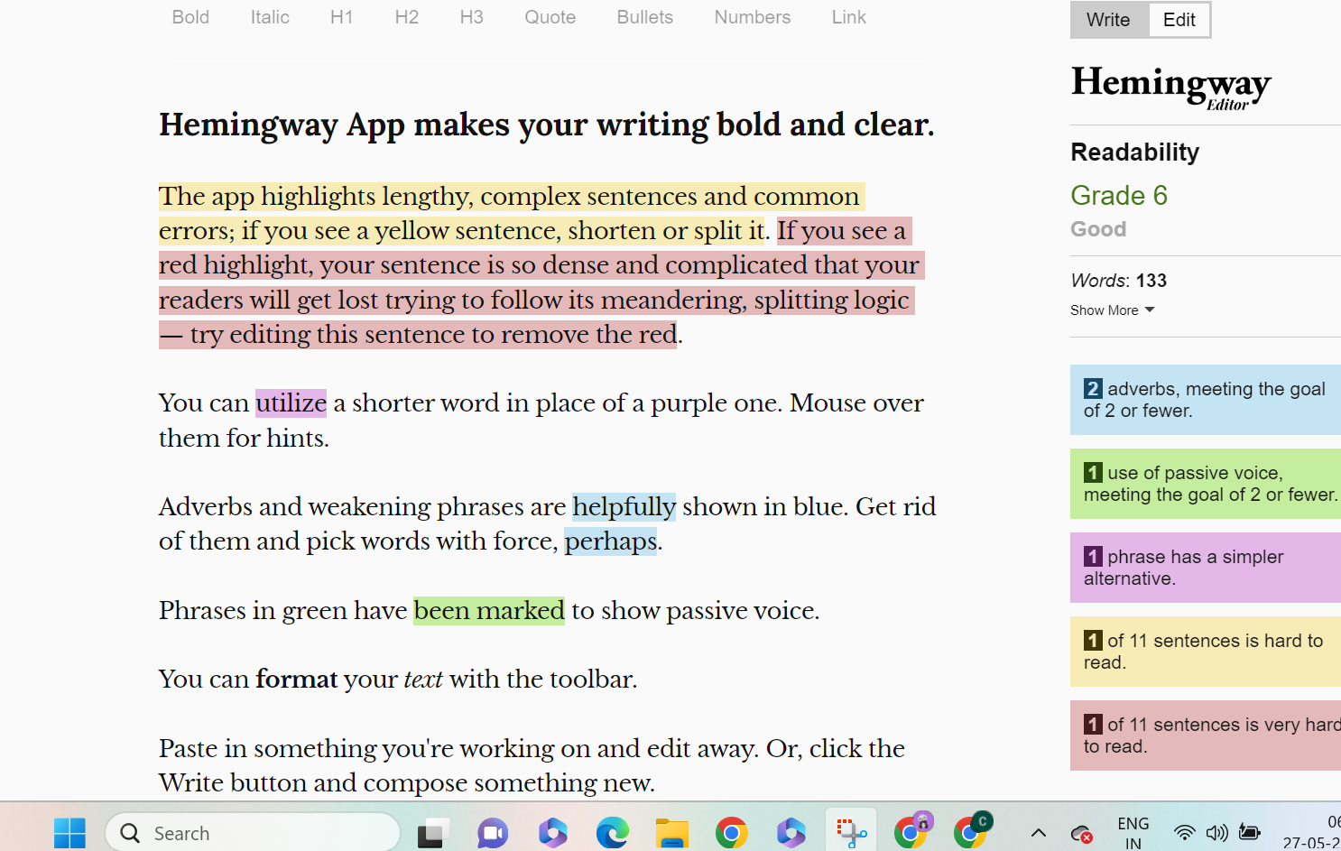This screenshot has width=1341, height=851.
Task: Open Chrome with the green 'C' profile badge
Action: click(x=972, y=831)
